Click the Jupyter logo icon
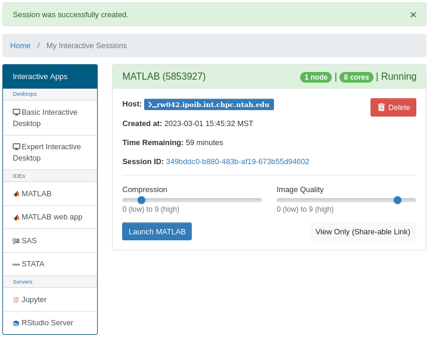433x339 pixels. (16, 300)
